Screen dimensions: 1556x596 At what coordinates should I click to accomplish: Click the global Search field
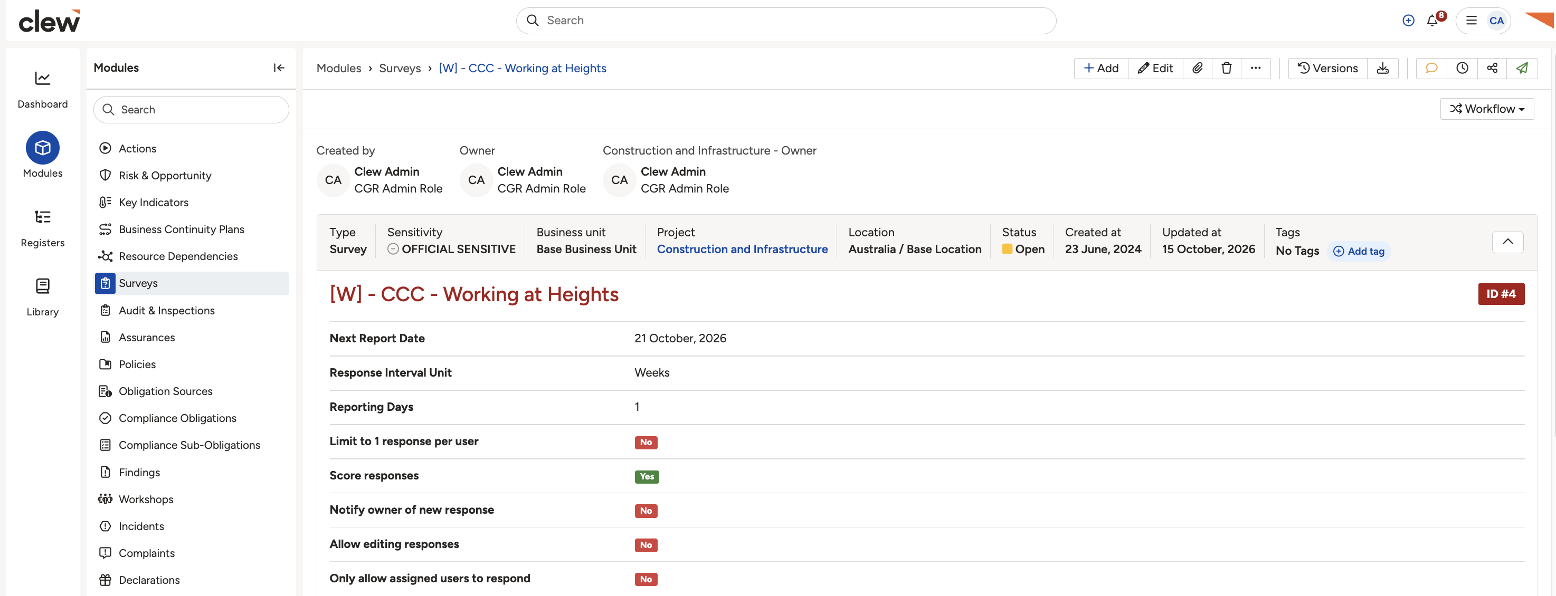(x=786, y=21)
